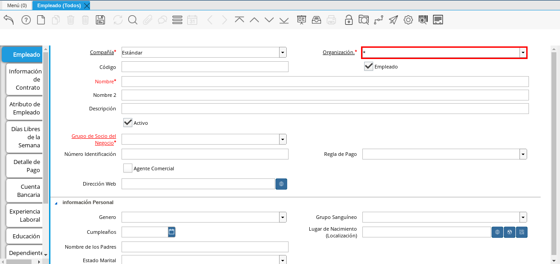Click the globe button beside Dirección Web
The width and height of the screenshot is (560, 264).
click(x=281, y=184)
